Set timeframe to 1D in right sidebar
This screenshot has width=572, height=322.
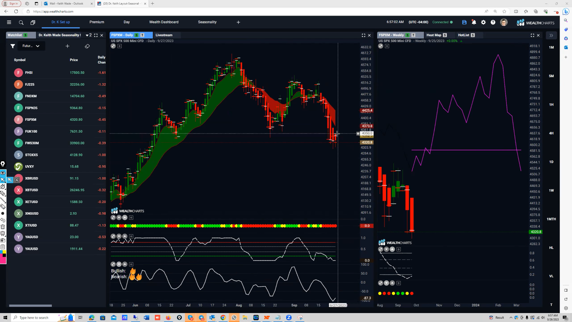tap(551, 162)
